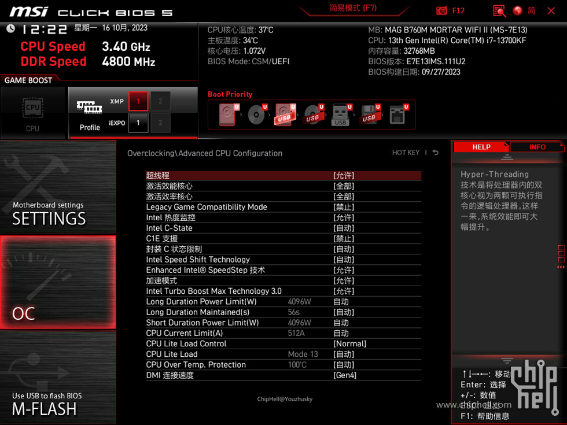Select the optical disc boot device icon
This screenshot has width=567, height=425.
click(257, 115)
